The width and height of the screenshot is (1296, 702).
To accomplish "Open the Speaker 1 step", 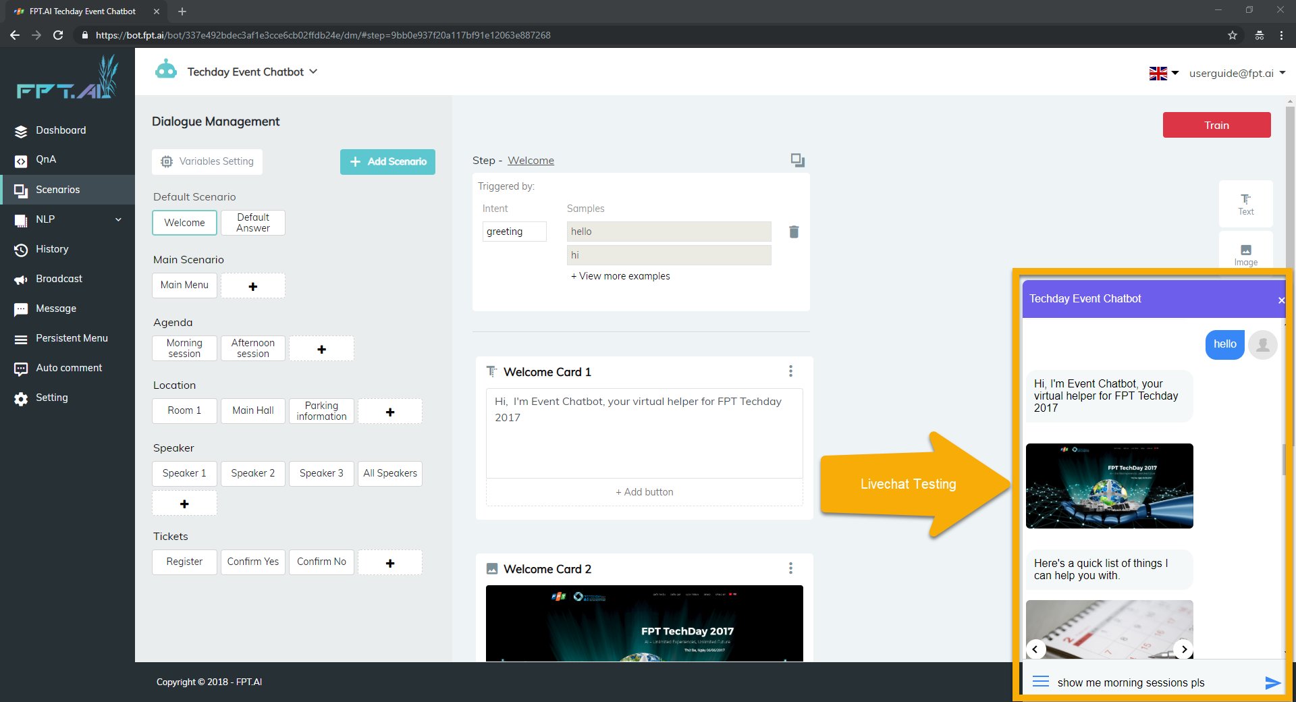I will pos(184,473).
